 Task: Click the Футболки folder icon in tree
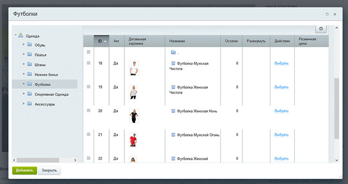30,84
